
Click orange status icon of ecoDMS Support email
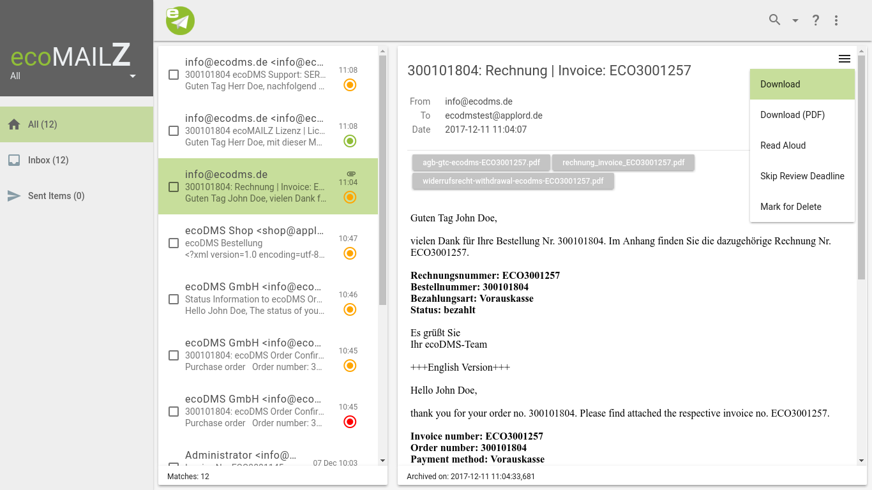click(350, 85)
